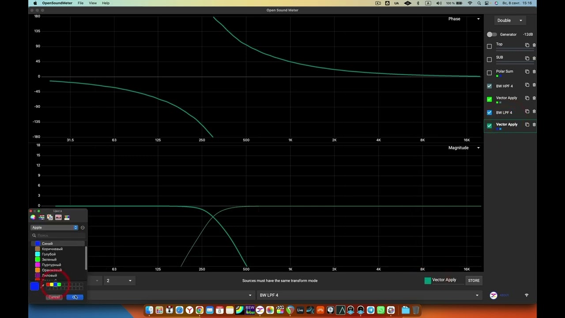Turn on the Generator switch

492,34
